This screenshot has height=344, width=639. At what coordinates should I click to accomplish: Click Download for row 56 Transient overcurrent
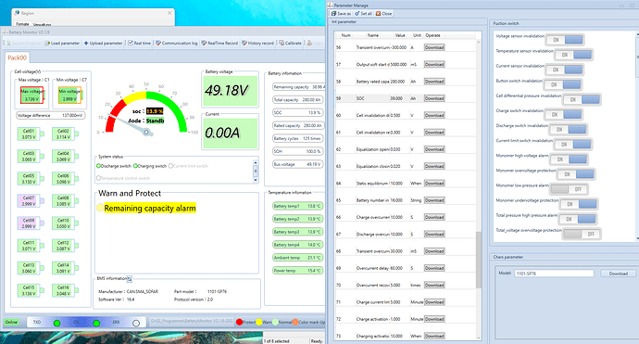click(x=434, y=47)
